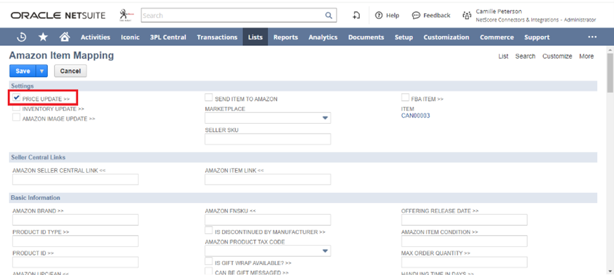614x275 pixels.
Task: Click the Help question mark icon
Action: pos(378,16)
